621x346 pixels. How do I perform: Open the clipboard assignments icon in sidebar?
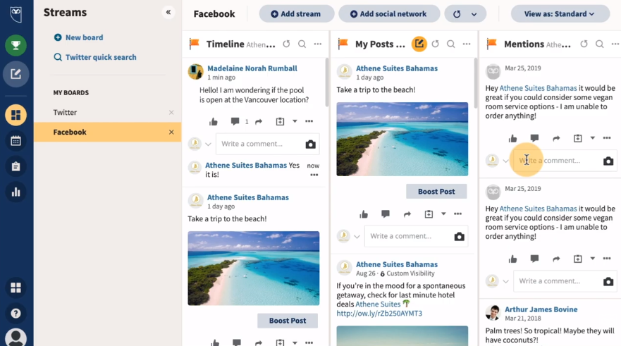pyautogui.click(x=16, y=167)
